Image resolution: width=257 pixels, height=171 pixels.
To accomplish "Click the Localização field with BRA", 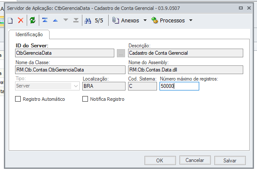I will coord(104,86).
